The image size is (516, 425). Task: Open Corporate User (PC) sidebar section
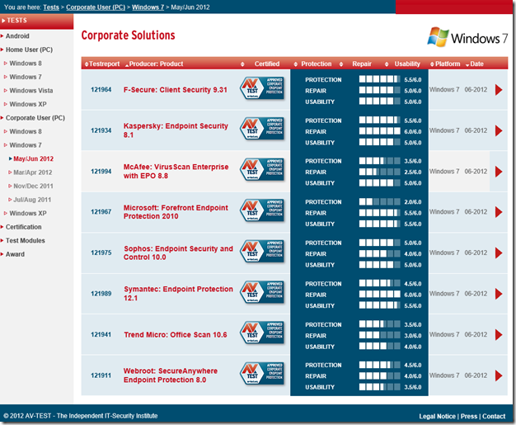click(x=35, y=118)
